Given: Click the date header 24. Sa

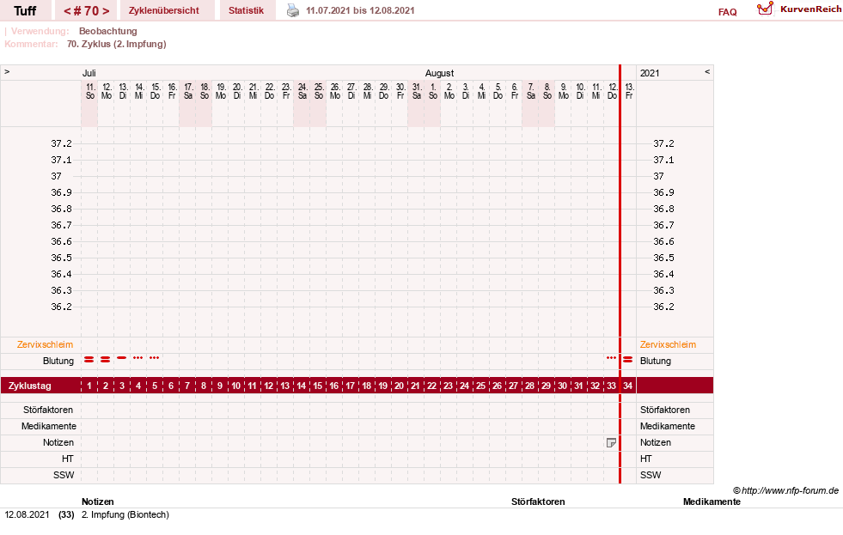Looking at the screenshot, I should tap(302, 91).
